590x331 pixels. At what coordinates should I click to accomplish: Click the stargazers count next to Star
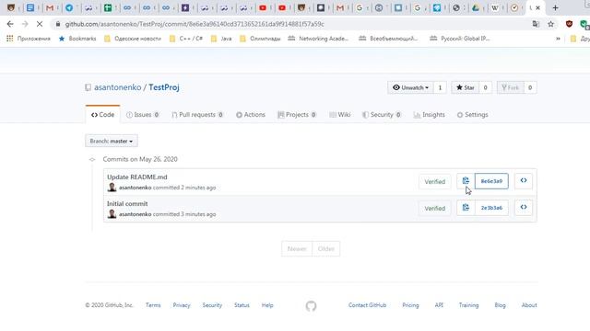(x=486, y=87)
